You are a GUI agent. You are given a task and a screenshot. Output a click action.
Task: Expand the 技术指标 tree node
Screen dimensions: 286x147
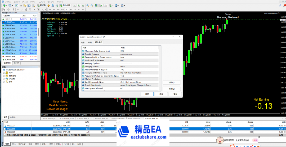pos(4,76)
